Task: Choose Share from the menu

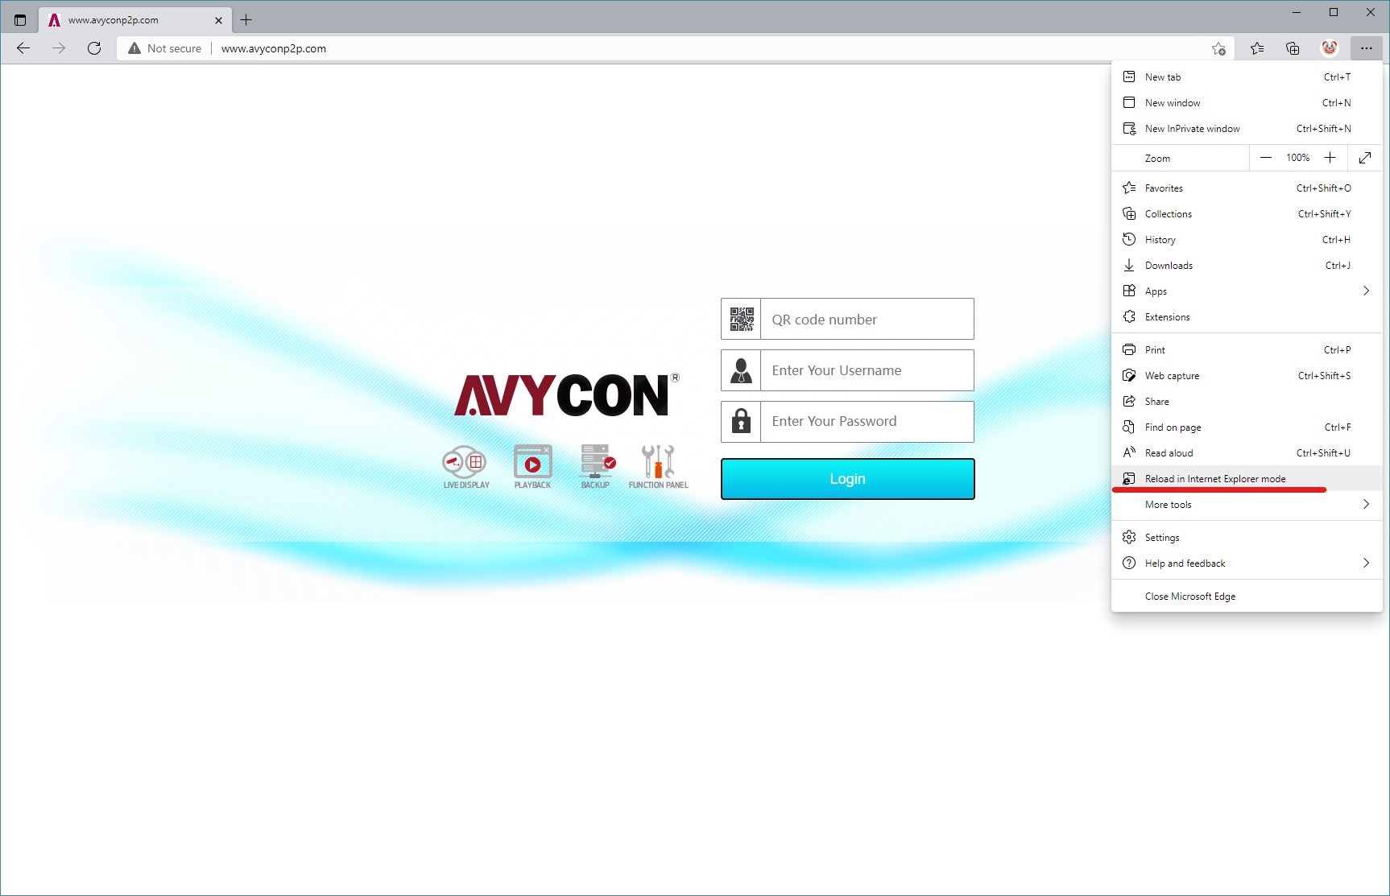Action: click(x=1247, y=402)
